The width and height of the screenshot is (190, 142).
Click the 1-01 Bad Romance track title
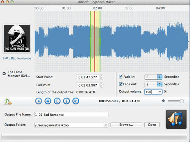(x=17, y=58)
